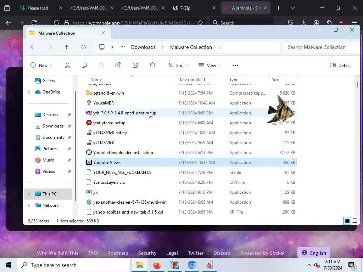The height and width of the screenshot is (272, 363).
Task: Open the New dropdown menu
Action: [41, 66]
